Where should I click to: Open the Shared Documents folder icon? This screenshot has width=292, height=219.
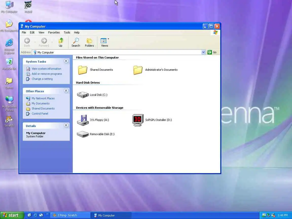[82, 70]
